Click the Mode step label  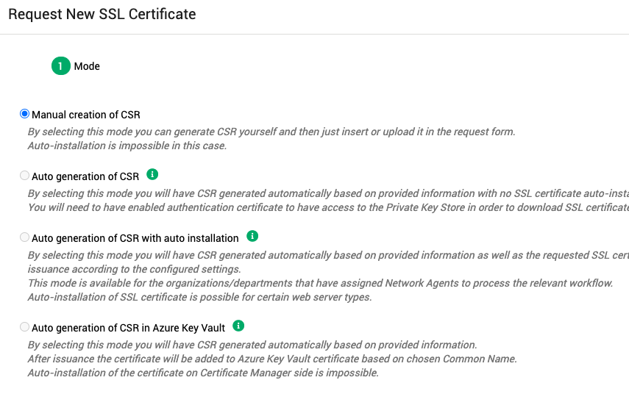click(87, 66)
